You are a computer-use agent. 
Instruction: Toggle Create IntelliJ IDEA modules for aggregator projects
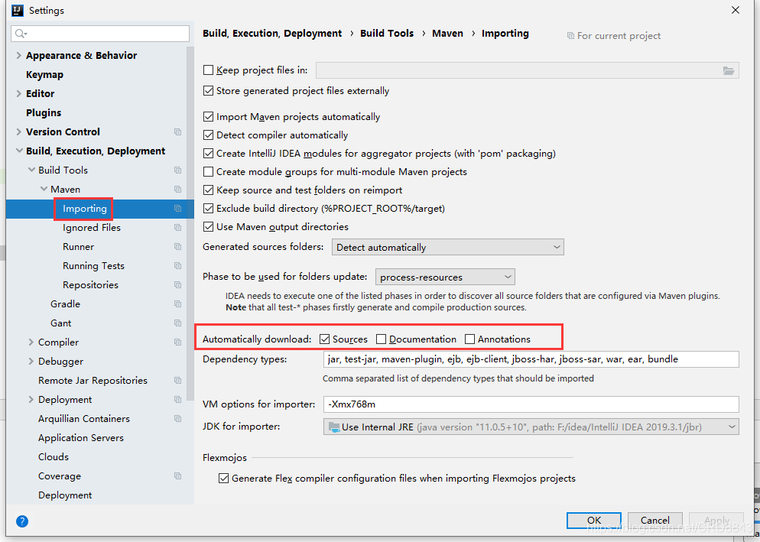[209, 154]
